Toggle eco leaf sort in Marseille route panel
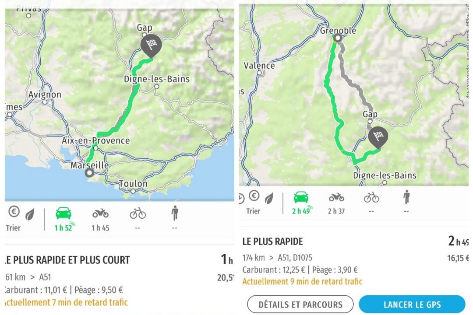The width and height of the screenshot is (473, 315). pyautogui.click(x=30, y=214)
